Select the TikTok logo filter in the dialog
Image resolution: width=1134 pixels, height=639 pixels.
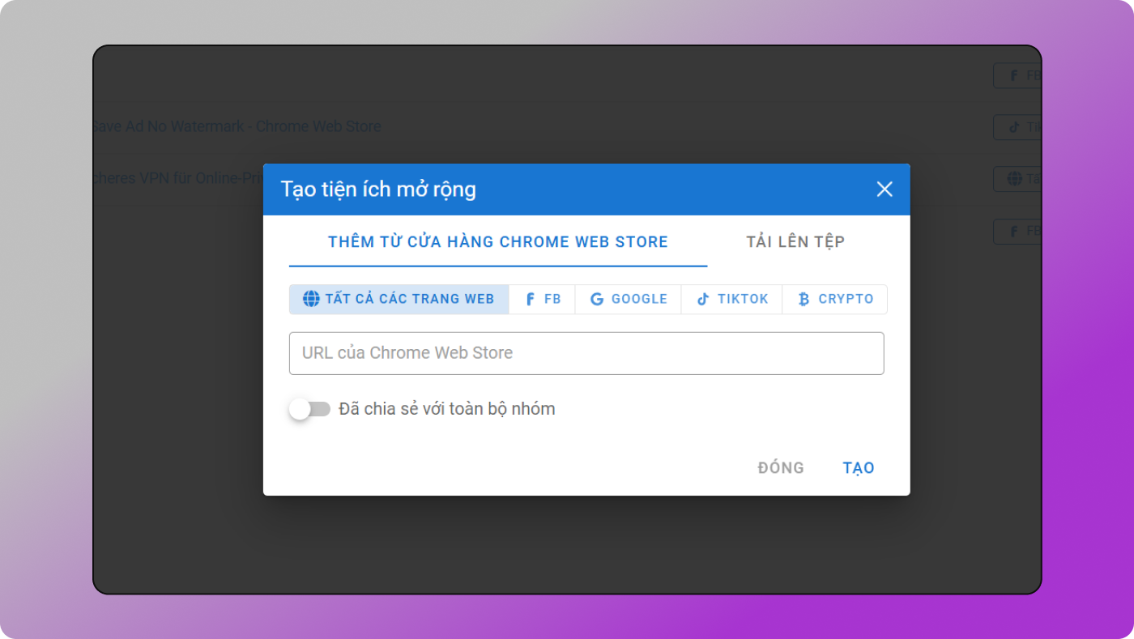coord(703,299)
